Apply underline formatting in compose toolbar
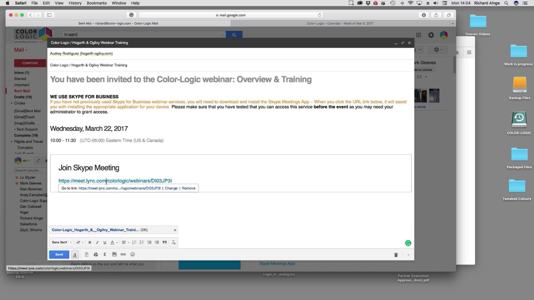The width and height of the screenshot is (534, 300). pos(105,242)
